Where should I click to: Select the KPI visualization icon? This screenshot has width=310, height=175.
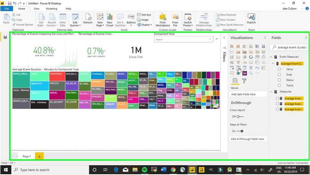(264, 62)
